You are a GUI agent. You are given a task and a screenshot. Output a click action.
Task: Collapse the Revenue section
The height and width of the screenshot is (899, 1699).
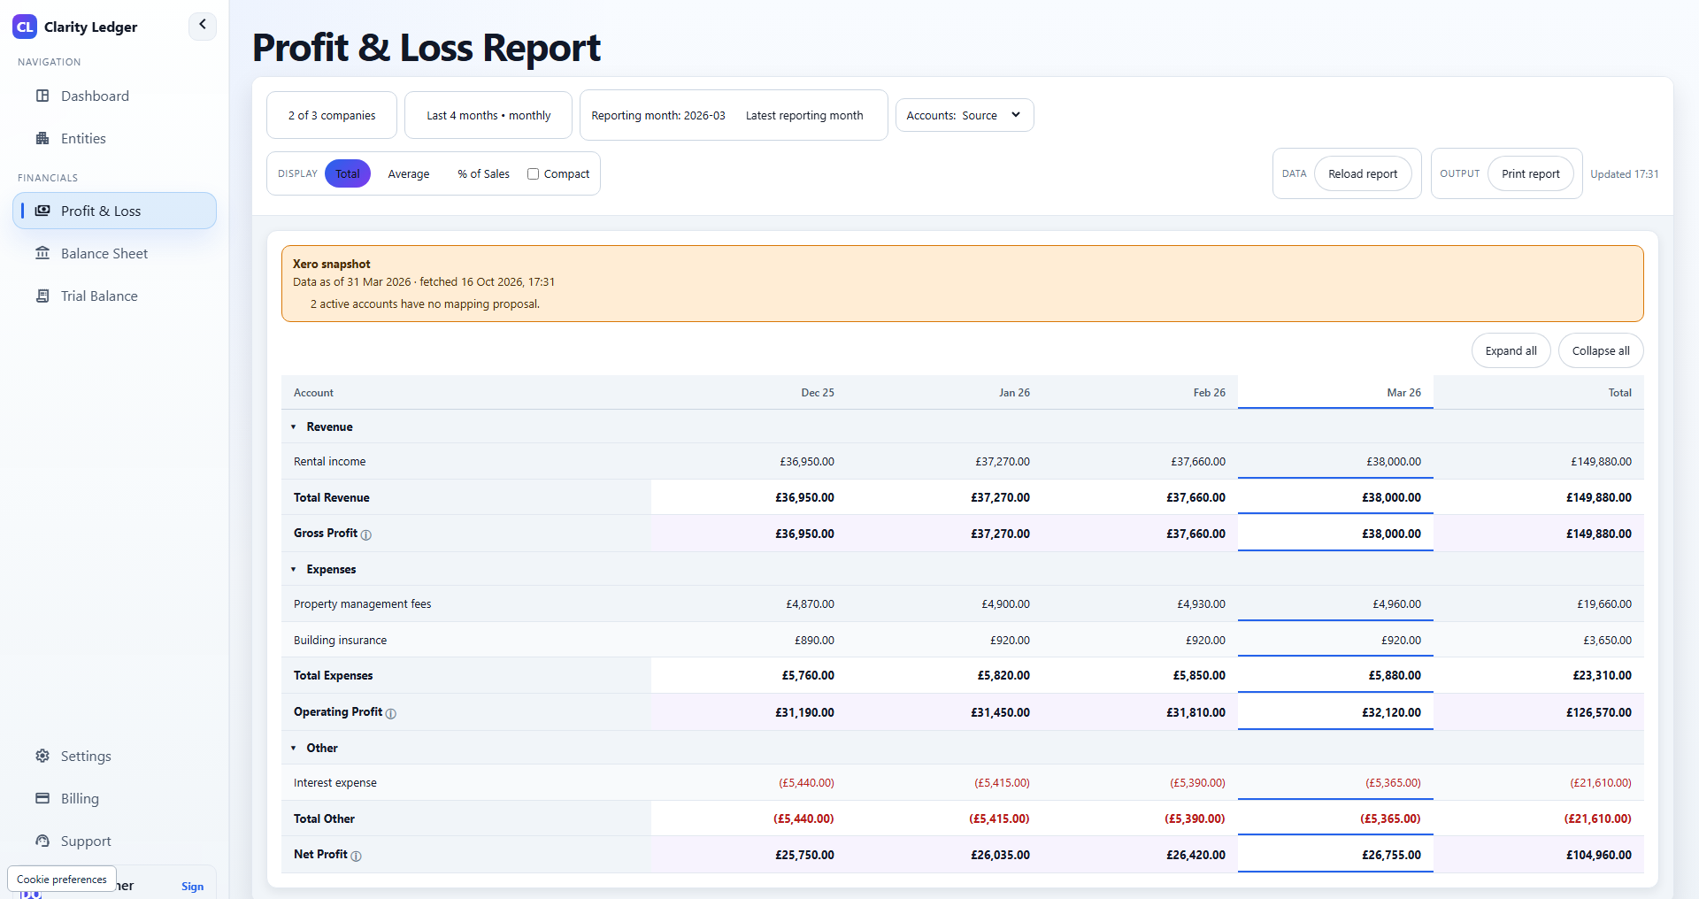(x=294, y=426)
